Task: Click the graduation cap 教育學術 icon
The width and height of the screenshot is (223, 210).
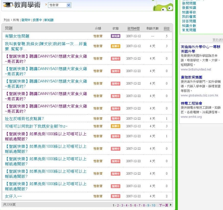Action: pos(8,5)
